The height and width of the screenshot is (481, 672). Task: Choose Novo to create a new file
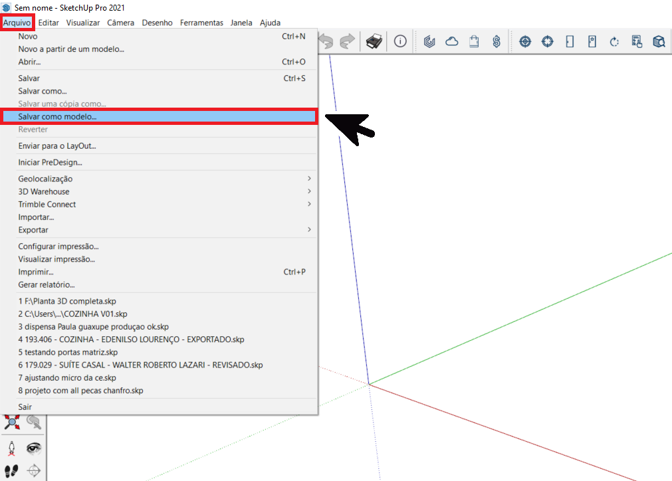point(159,37)
